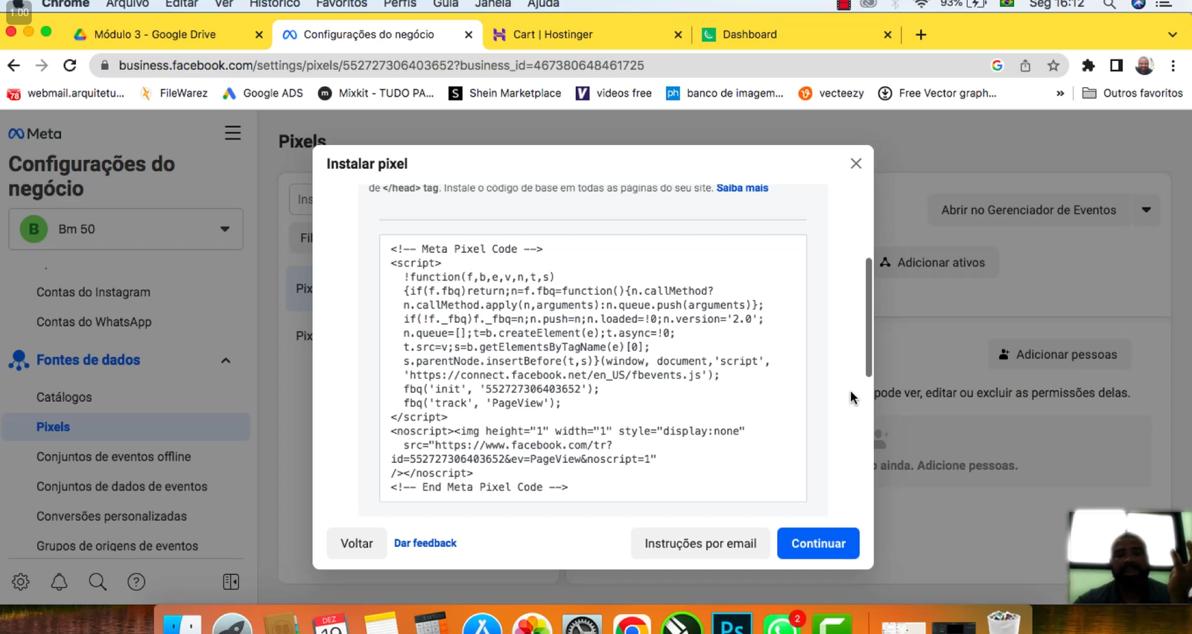
Task: Open a new browser tab
Action: [921, 34]
